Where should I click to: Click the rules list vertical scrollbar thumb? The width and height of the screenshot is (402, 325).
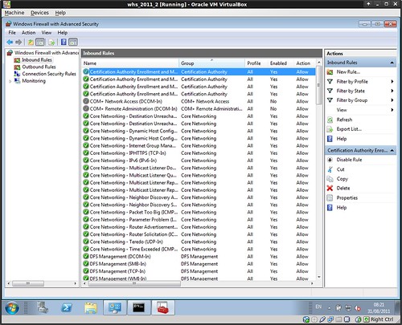pos(318,85)
